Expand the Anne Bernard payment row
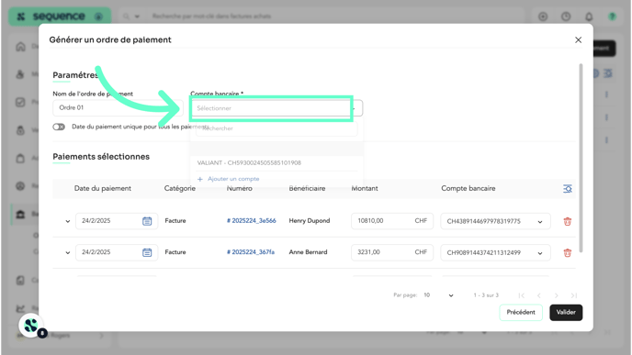Screen dimensions: 632x355 [68, 253]
